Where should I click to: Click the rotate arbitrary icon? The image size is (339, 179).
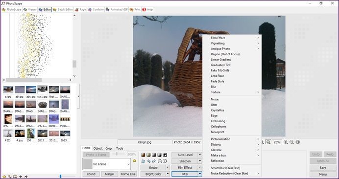tap(143, 161)
